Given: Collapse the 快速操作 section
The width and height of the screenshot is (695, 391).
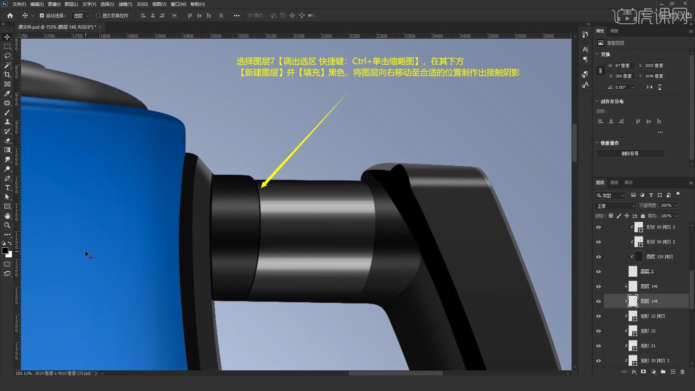Looking at the screenshot, I should click(x=597, y=143).
